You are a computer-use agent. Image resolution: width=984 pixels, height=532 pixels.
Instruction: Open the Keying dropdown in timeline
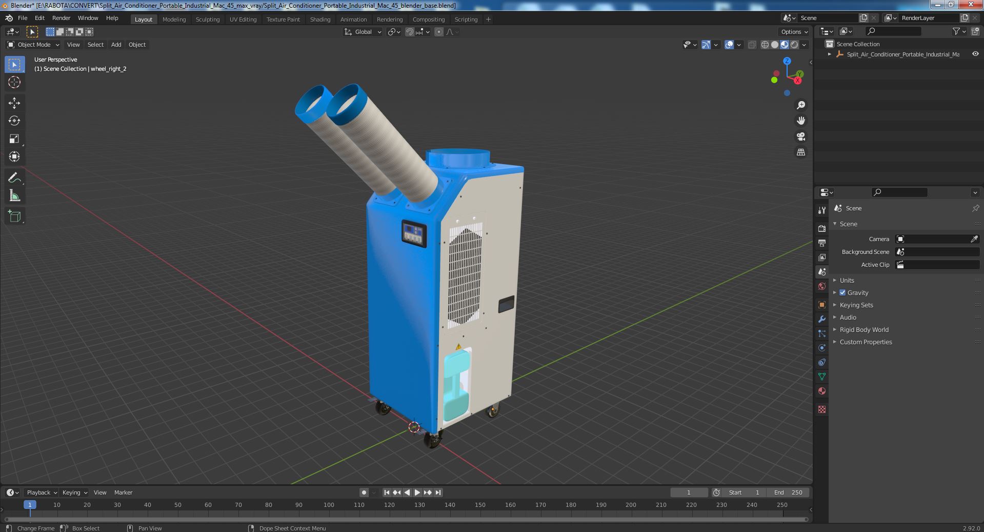74,492
